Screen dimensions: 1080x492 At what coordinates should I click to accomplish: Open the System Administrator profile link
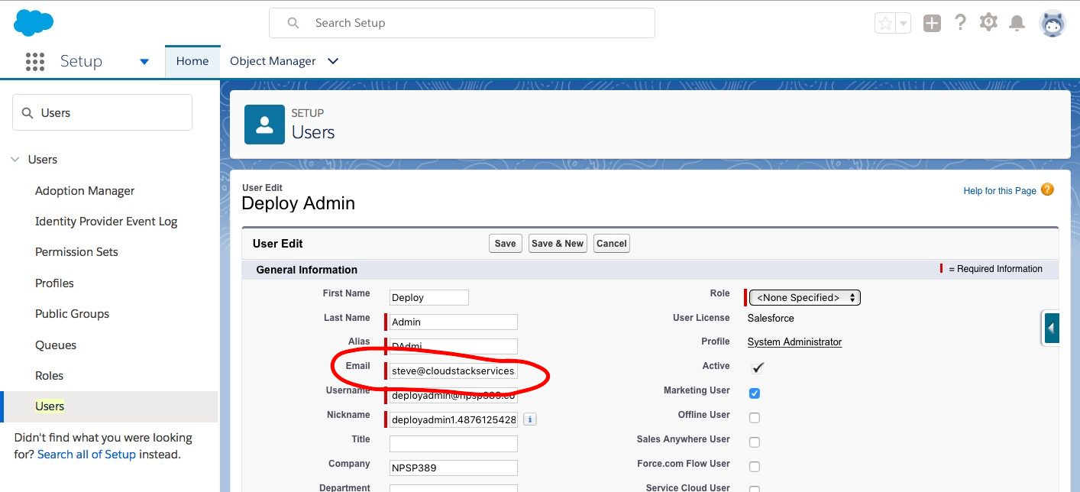tap(794, 342)
